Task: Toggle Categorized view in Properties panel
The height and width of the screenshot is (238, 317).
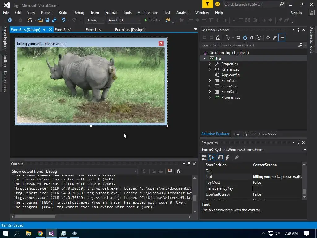Action: click(204, 157)
